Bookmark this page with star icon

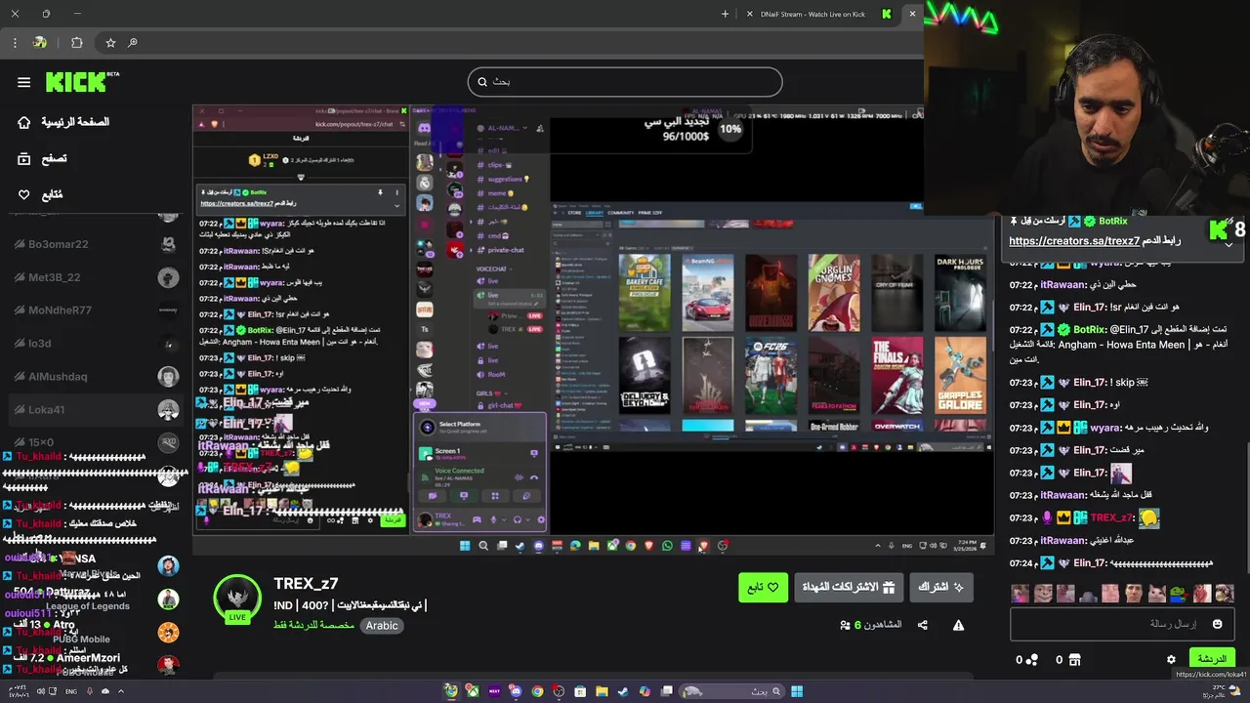click(110, 43)
